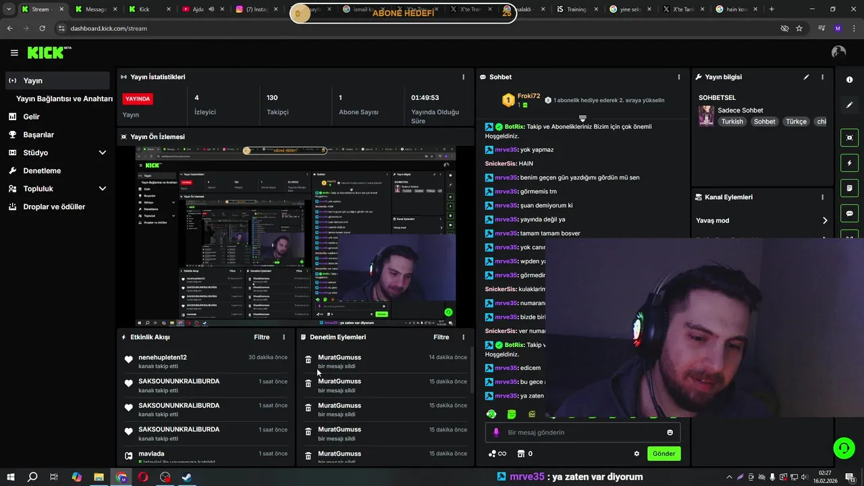Open the hamburger menu beside Kick logo

(x=14, y=53)
